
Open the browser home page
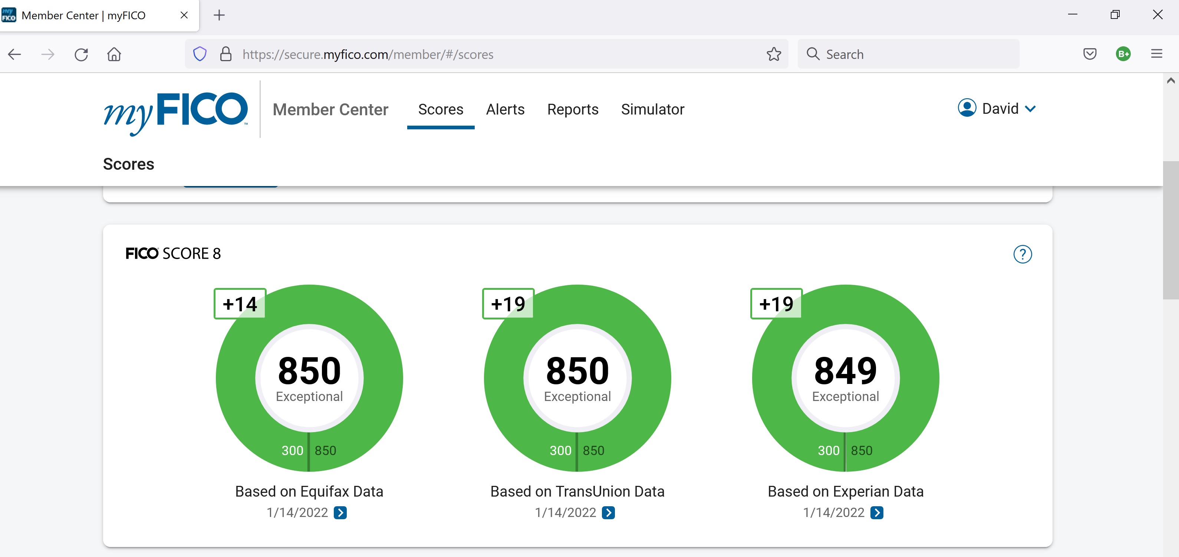pyautogui.click(x=114, y=54)
